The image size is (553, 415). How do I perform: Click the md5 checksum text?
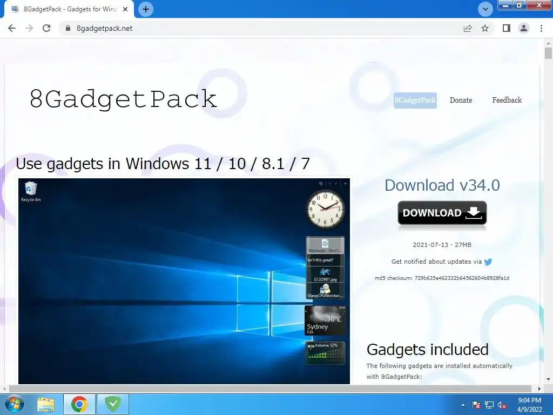point(442,278)
